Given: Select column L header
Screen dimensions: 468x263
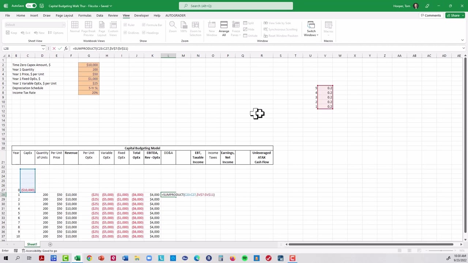Looking at the screenshot, I should [x=168, y=56].
